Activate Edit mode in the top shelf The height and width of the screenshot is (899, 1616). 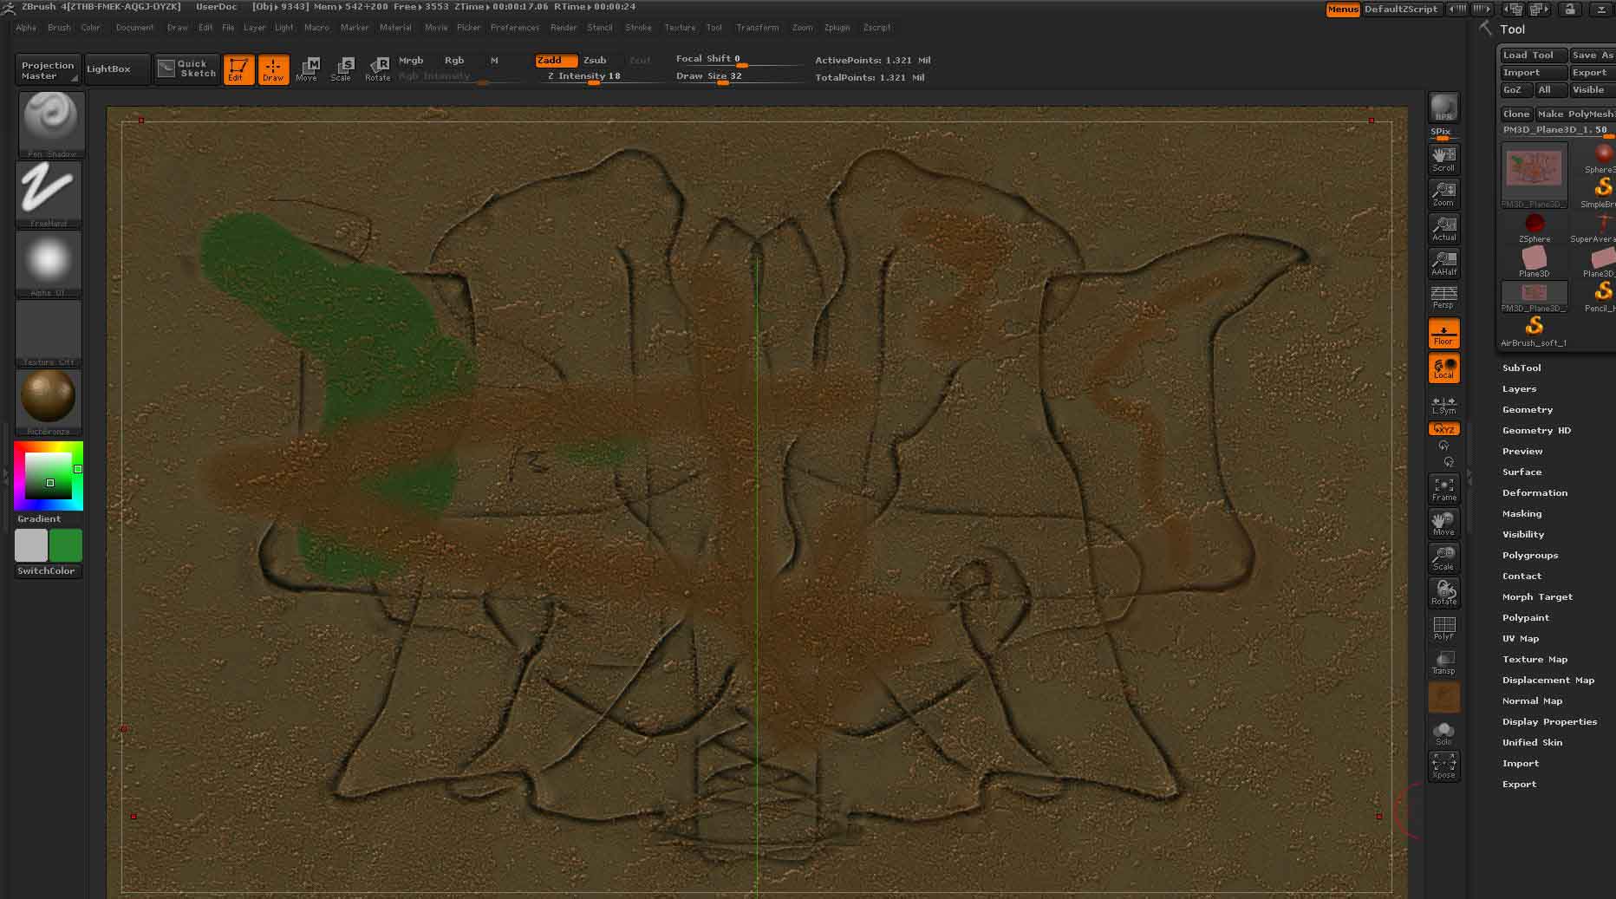point(238,69)
